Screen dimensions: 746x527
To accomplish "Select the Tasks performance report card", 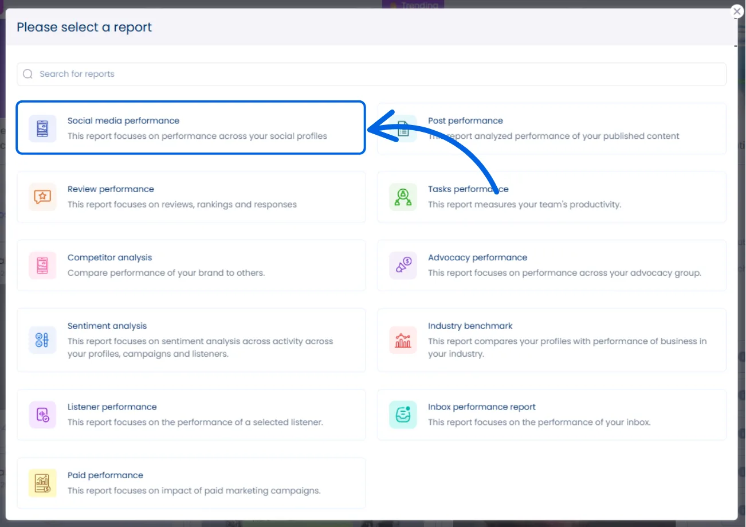I will (551, 196).
